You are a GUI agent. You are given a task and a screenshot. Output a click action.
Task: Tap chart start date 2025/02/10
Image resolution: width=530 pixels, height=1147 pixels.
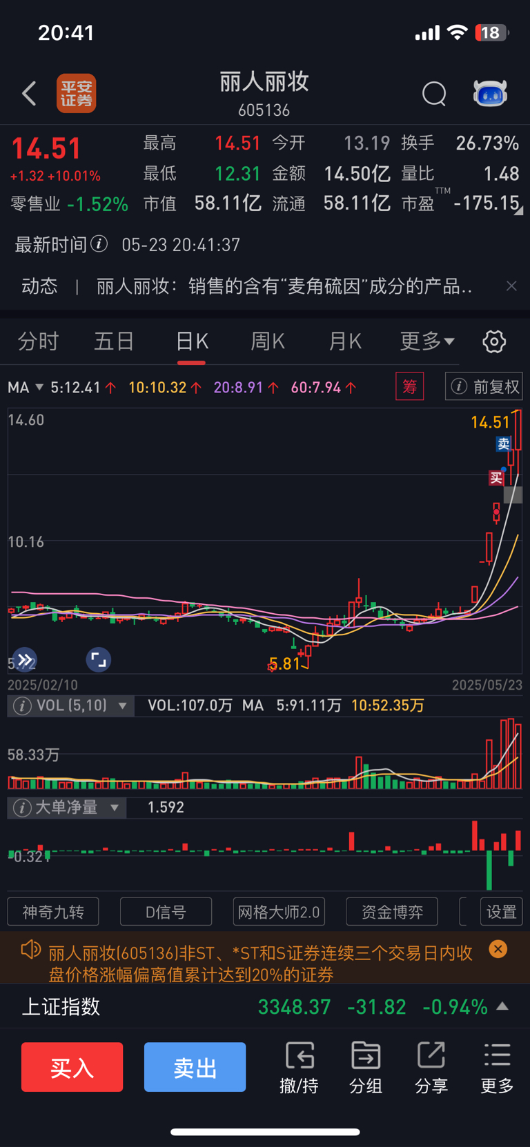click(x=43, y=685)
